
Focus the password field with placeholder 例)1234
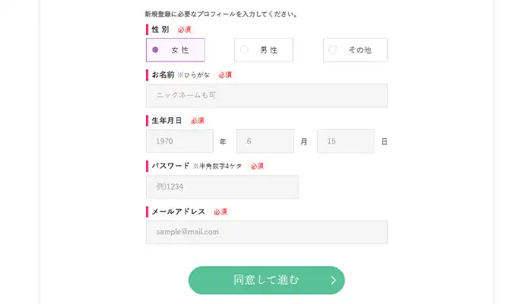(x=222, y=187)
